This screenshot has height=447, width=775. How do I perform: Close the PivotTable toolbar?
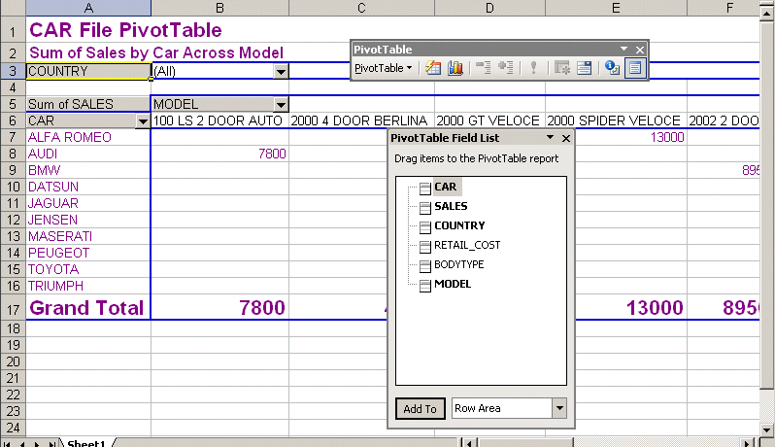click(x=640, y=50)
